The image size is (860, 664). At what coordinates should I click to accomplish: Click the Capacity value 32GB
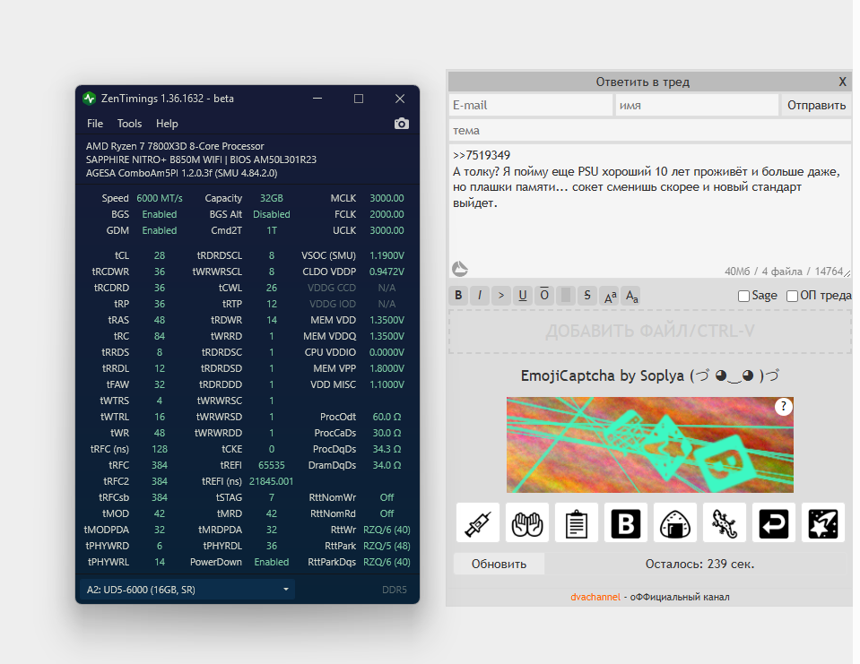(x=272, y=198)
